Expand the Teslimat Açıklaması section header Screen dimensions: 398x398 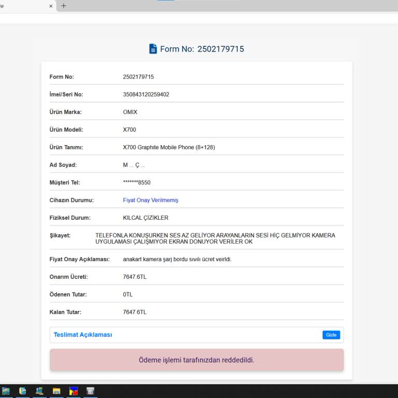coord(83,335)
